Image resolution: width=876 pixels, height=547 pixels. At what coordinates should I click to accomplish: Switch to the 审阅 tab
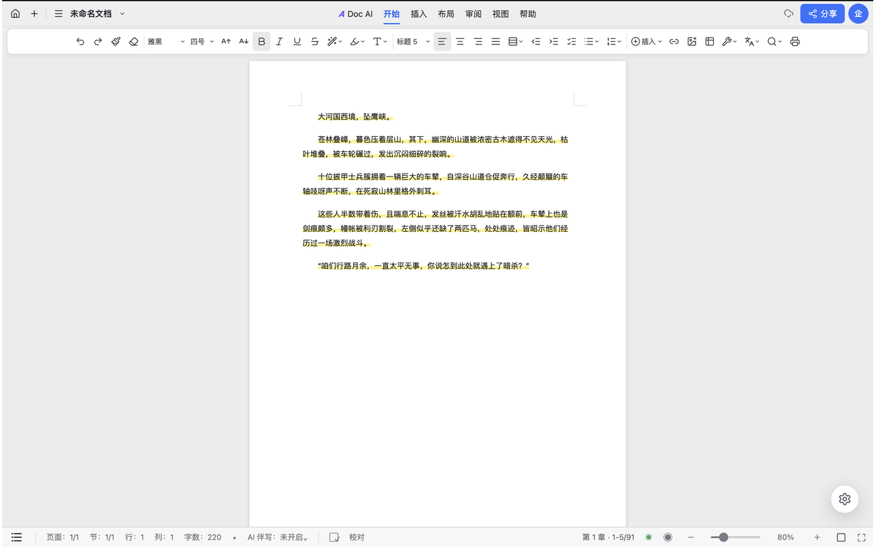pyautogui.click(x=474, y=14)
